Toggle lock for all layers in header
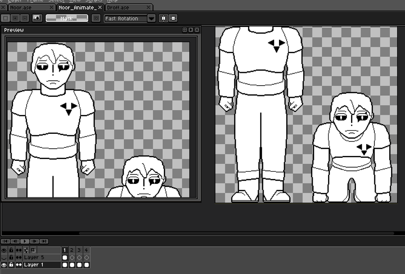 [x=11, y=250]
